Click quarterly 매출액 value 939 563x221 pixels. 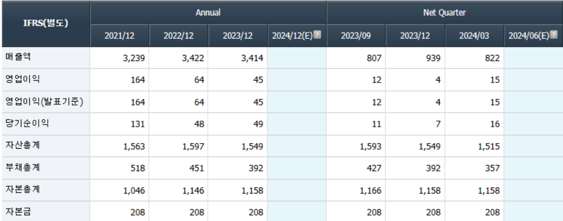[x=433, y=58]
